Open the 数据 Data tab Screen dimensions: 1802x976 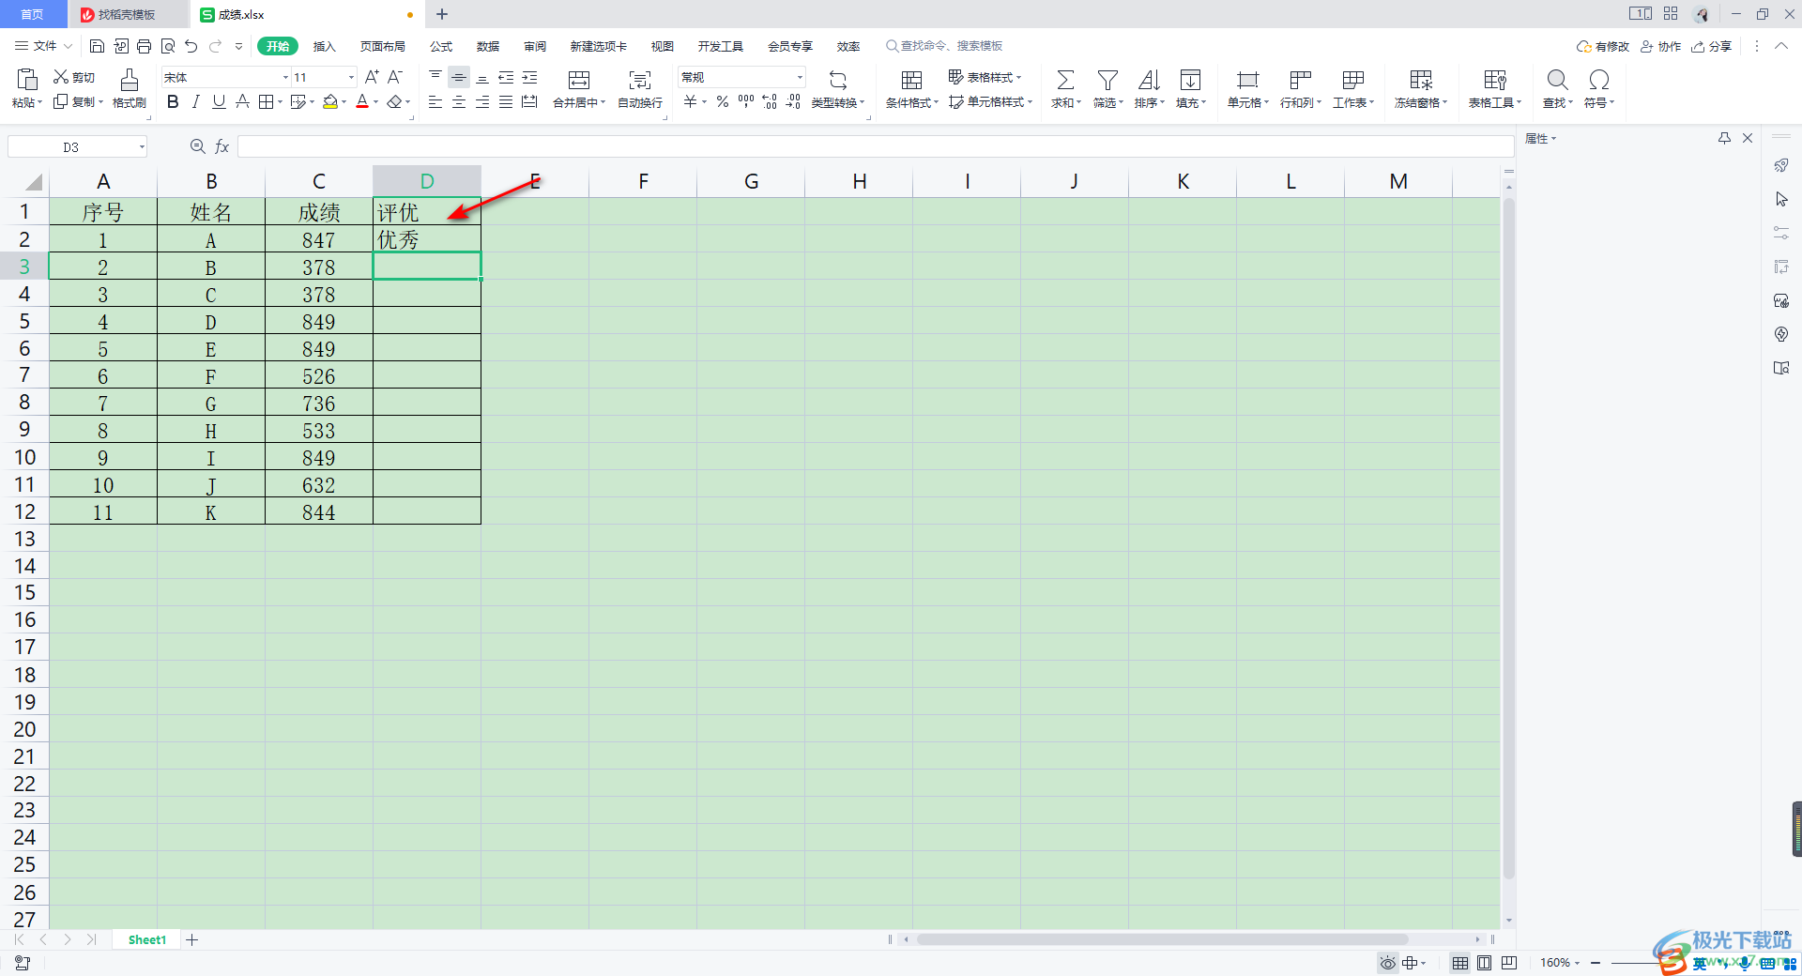click(488, 46)
